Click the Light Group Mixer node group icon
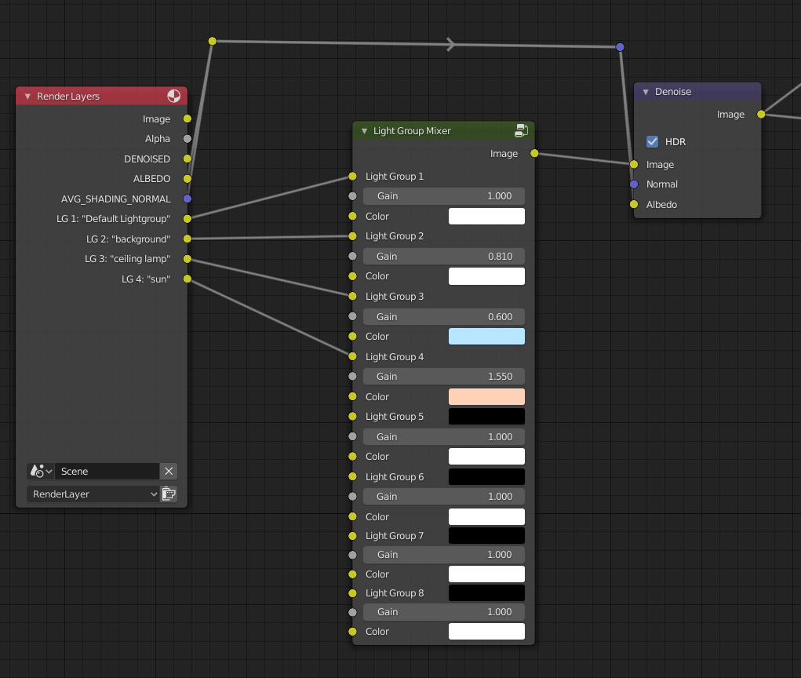 [522, 130]
